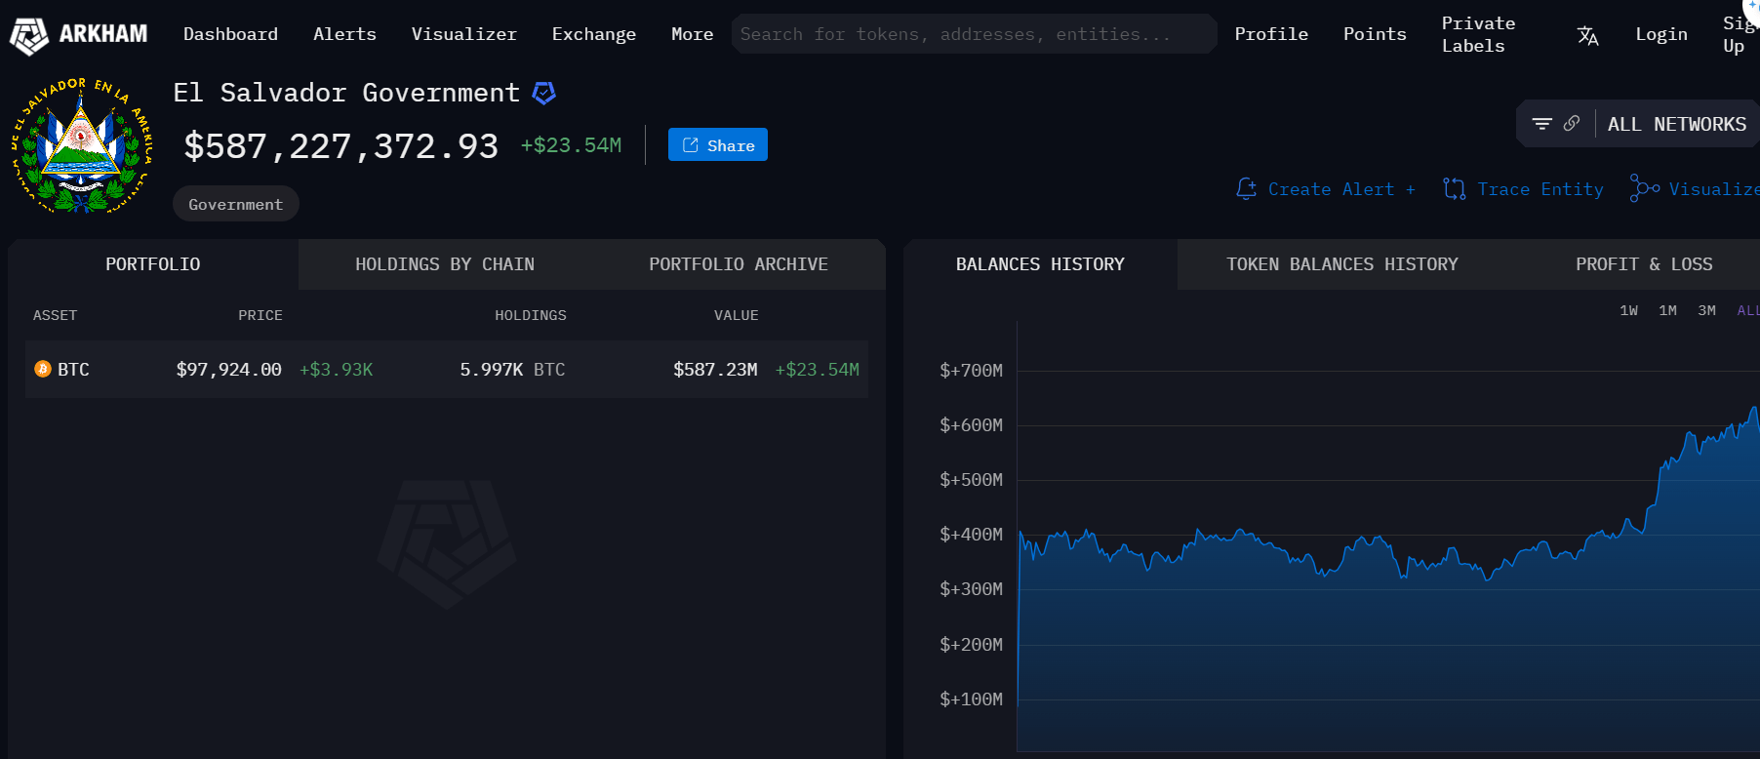The width and height of the screenshot is (1760, 759).
Task: Click the filter icon beside All Networks
Action: (x=1541, y=124)
